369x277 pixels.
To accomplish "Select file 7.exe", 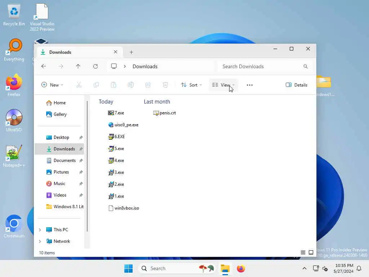I will [x=116, y=113].
